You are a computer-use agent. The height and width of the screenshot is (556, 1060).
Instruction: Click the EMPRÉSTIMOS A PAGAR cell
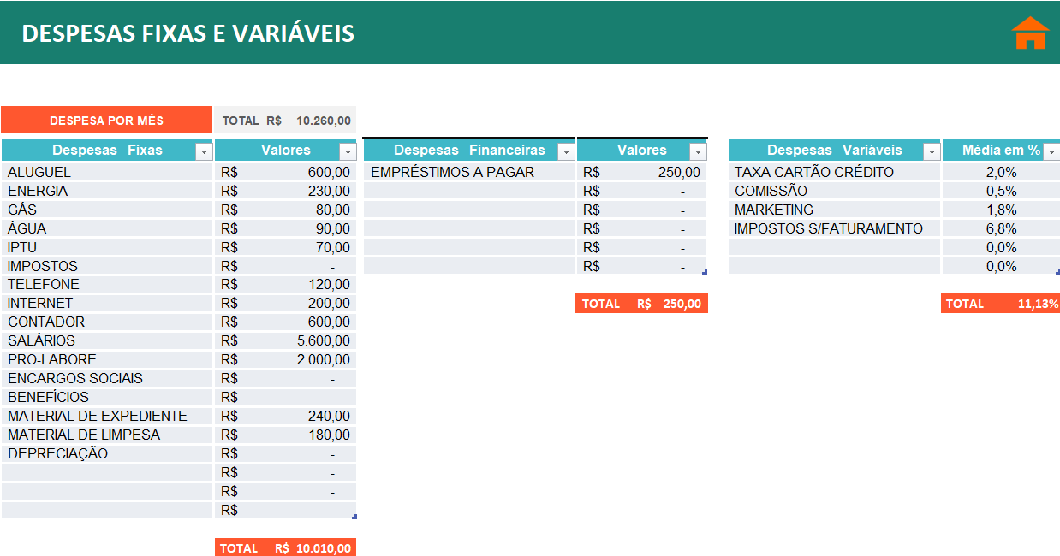point(468,172)
